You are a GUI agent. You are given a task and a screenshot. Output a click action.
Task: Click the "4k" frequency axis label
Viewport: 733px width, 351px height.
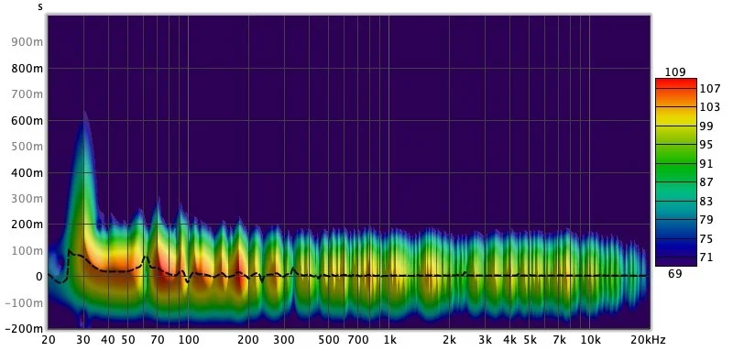[x=510, y=340]
